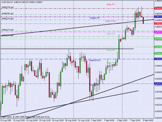Click the green 0.84786 price tag

click(158, 47)
